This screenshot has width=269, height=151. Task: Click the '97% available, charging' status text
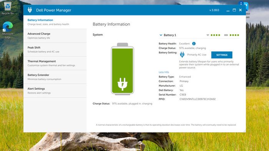point(193,48)
